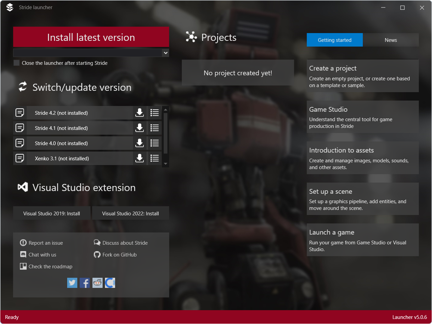Image resolution: width=432 pixels, height=324 pixels.
Task: Click the Ready status text
Action: (x=12, y=317)
